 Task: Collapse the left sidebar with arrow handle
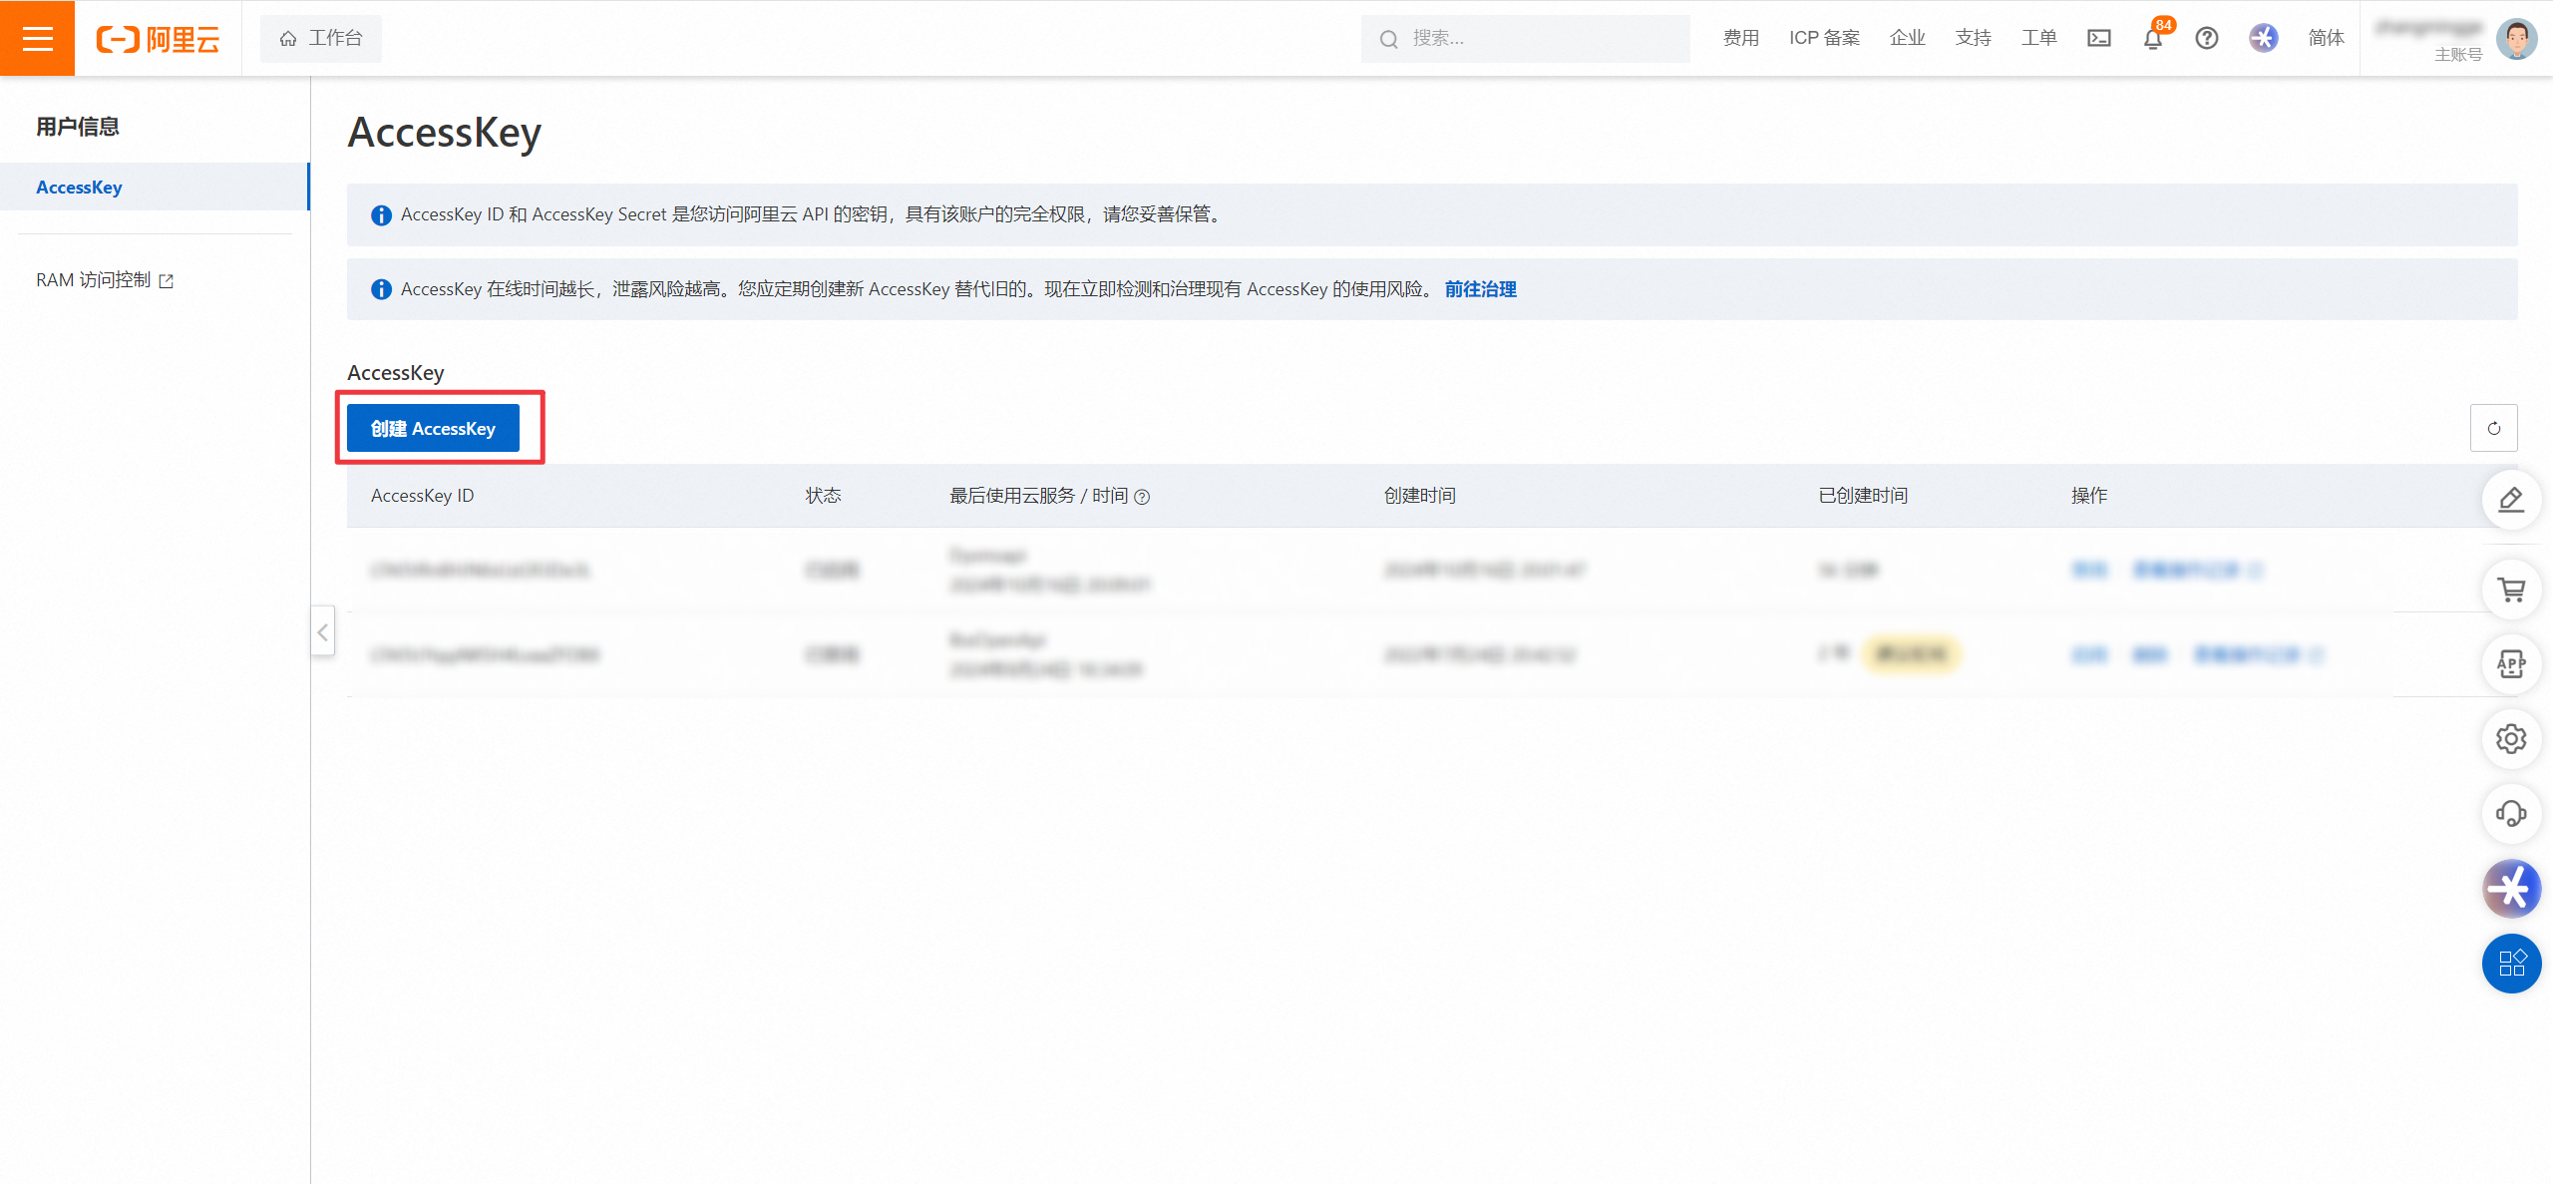pyautogui.click(x=322, y=631)
